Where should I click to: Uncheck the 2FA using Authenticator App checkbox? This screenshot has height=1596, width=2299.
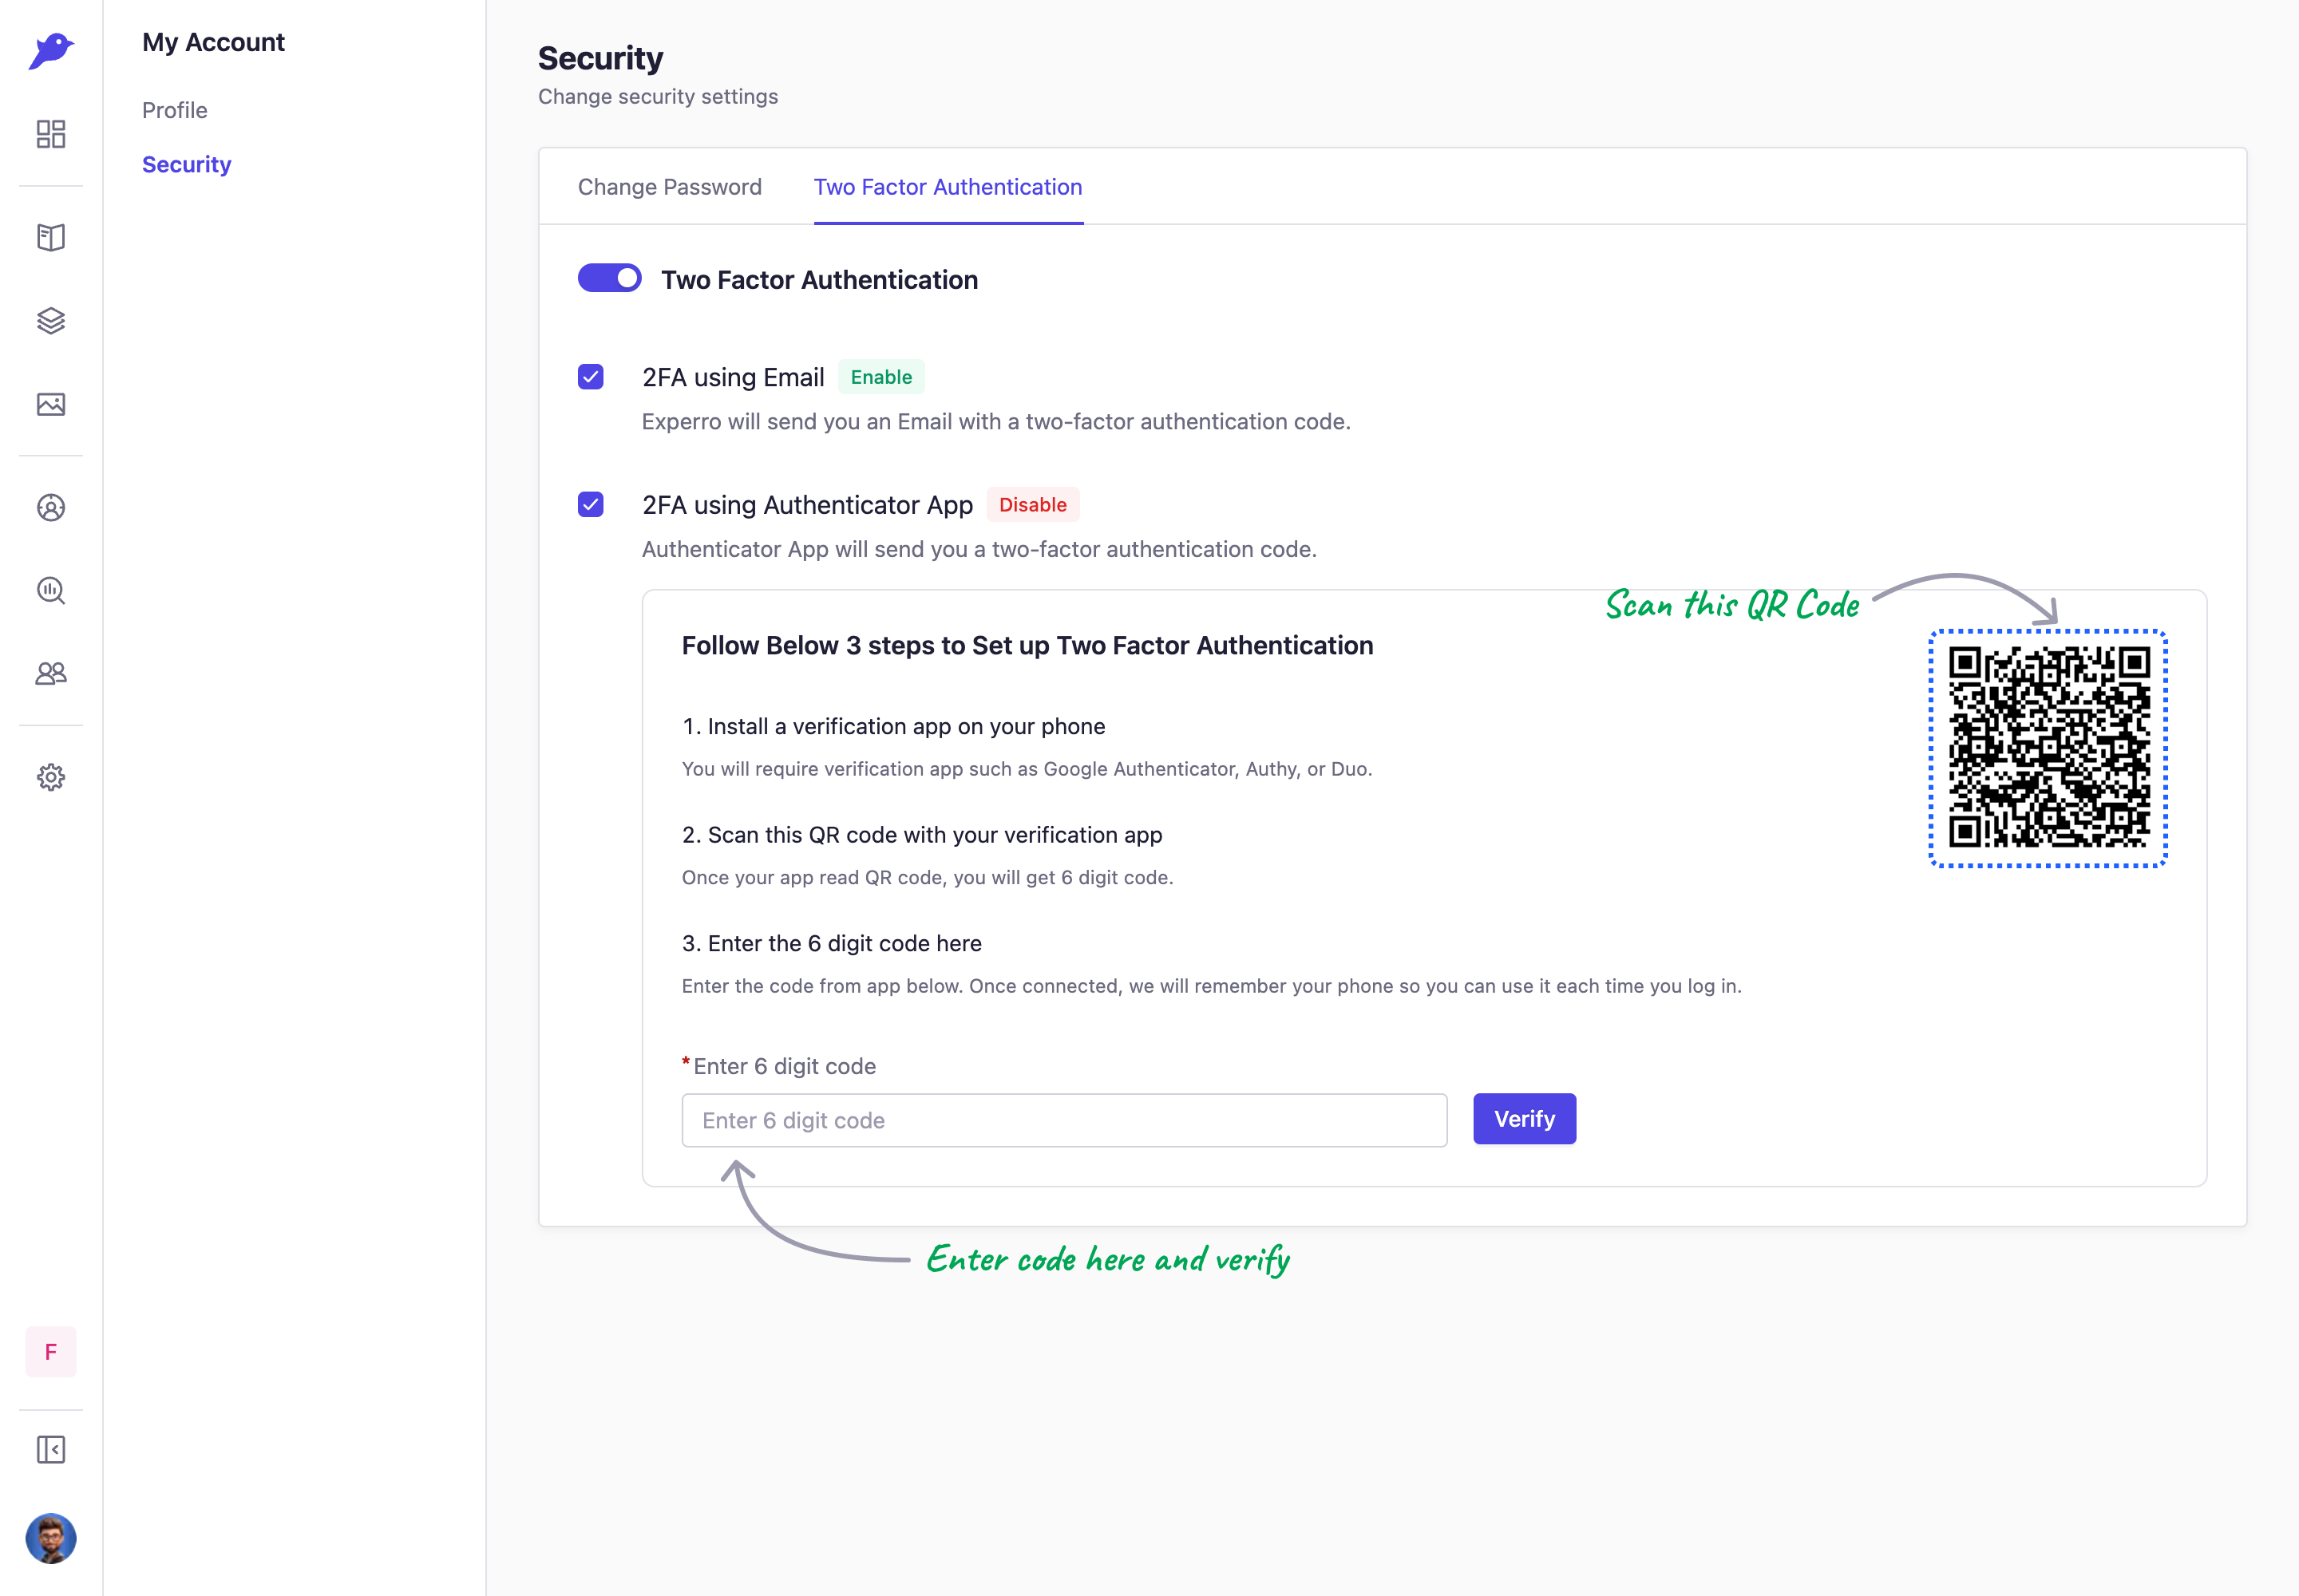point(590,504)
